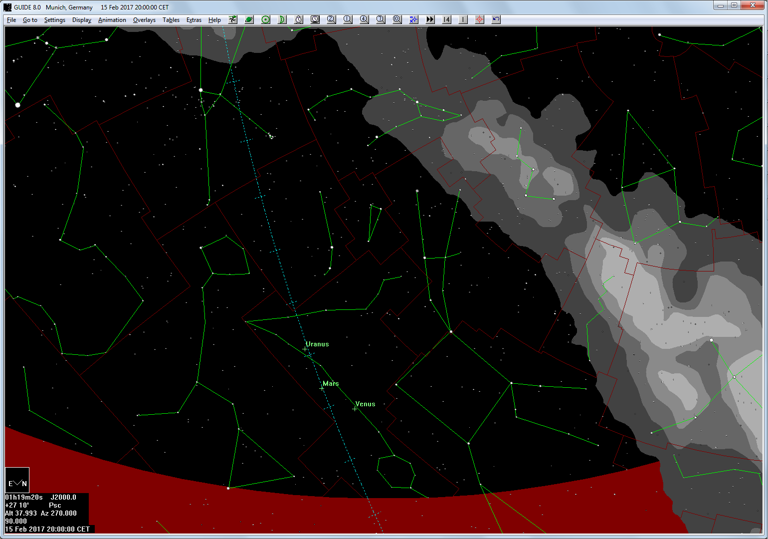Open the Overlays menu

click(x=144, y=20)
